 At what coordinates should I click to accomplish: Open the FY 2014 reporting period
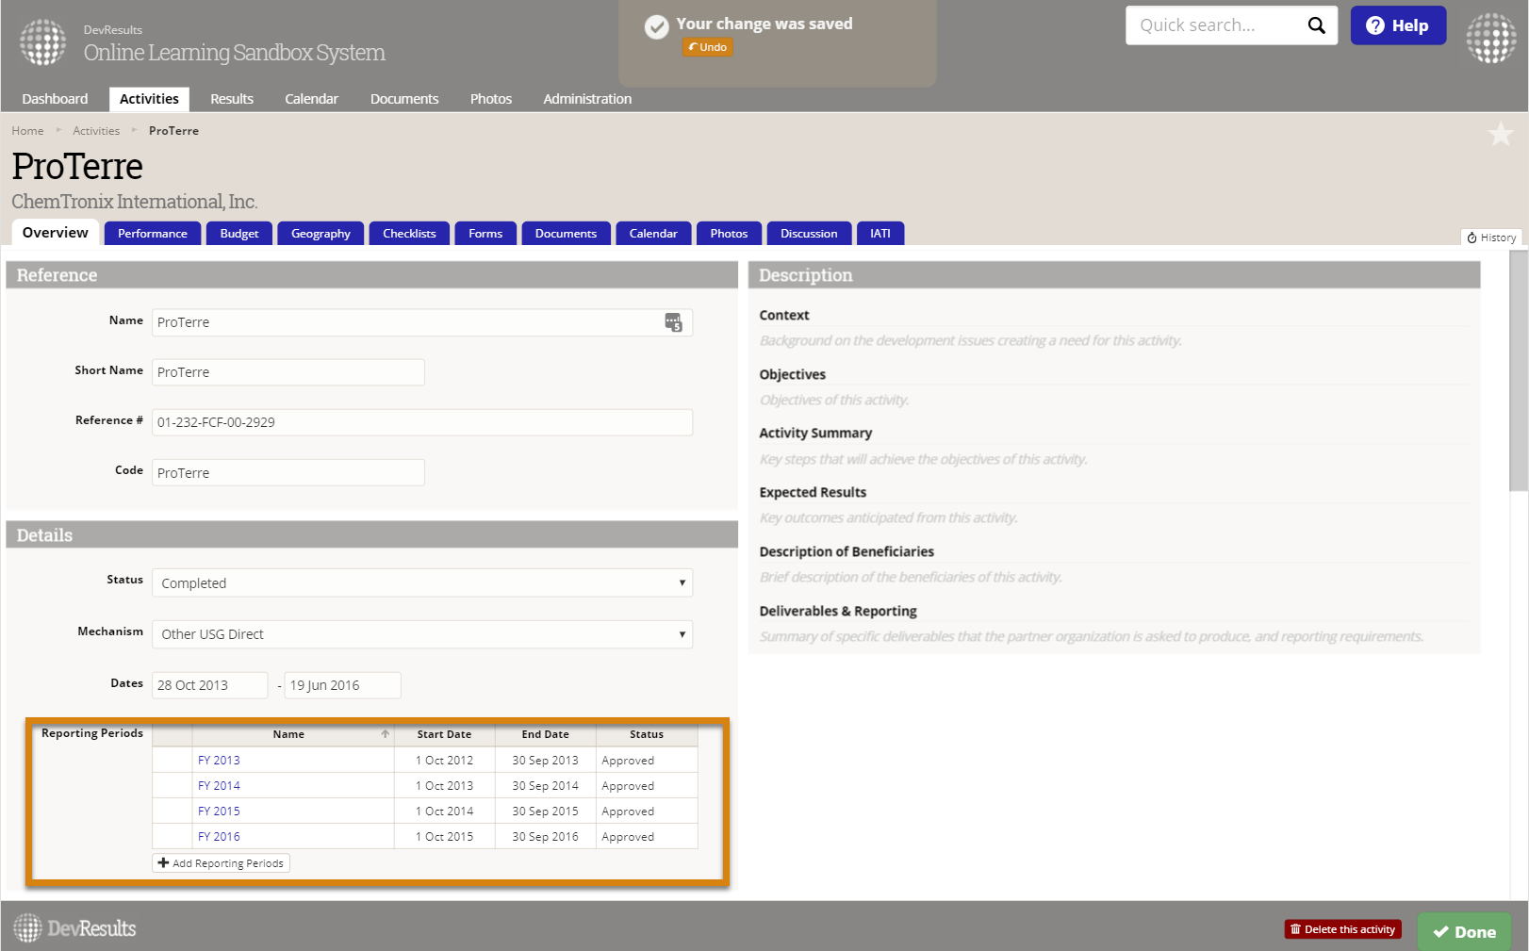pyautogui.click(x=219, y=786)
